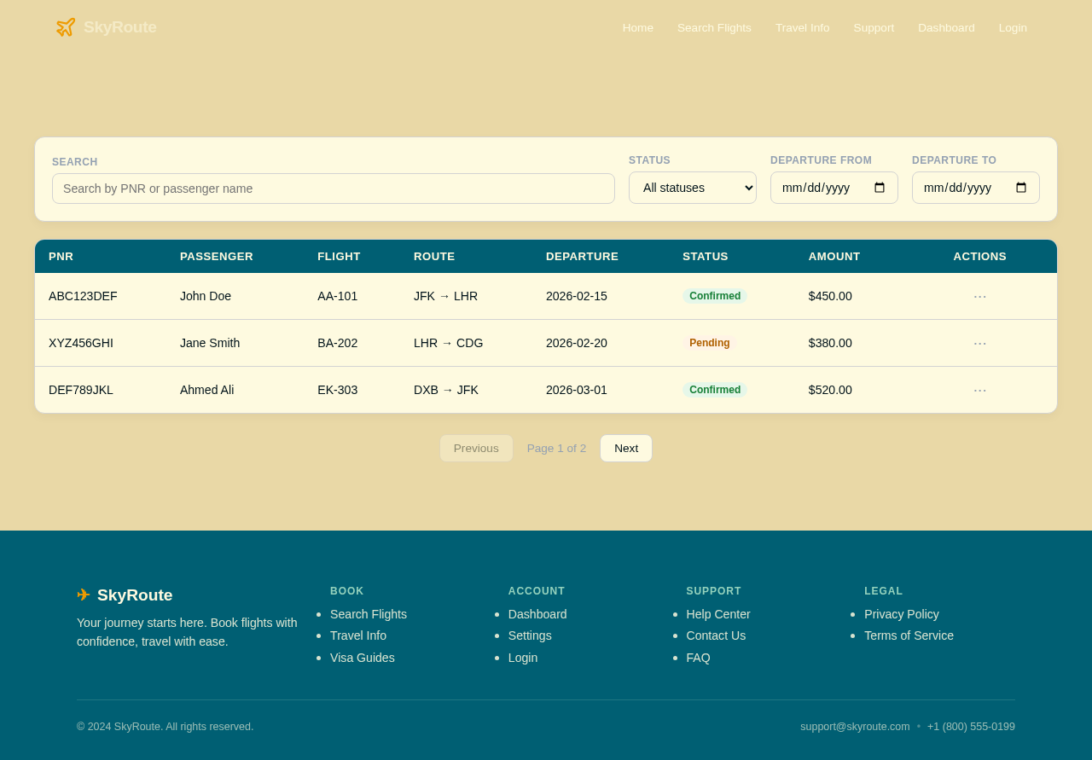The width and height of the screenshot is (1092, 760).
Task: Click Confirmed status badge for ABC123DEF
Action: 715,296
